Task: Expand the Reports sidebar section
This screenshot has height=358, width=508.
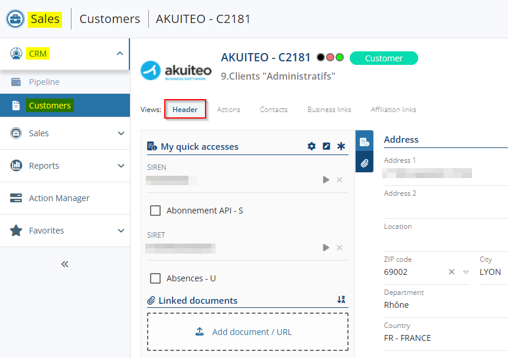Action: 121,166
